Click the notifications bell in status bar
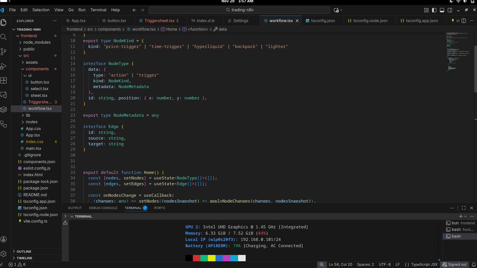 [473, 264]
